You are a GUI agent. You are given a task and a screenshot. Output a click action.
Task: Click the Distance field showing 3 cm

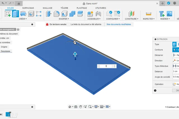tap(176, 71)
